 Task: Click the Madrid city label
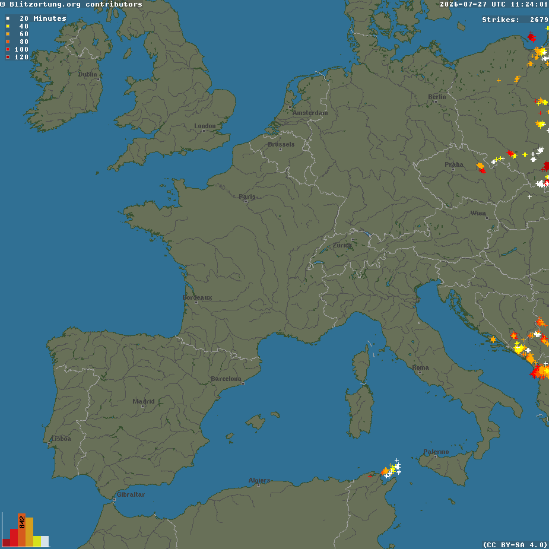tap(144, 401)
